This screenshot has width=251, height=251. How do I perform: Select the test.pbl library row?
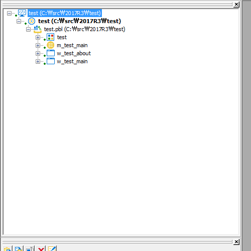[x=84, y=29]
